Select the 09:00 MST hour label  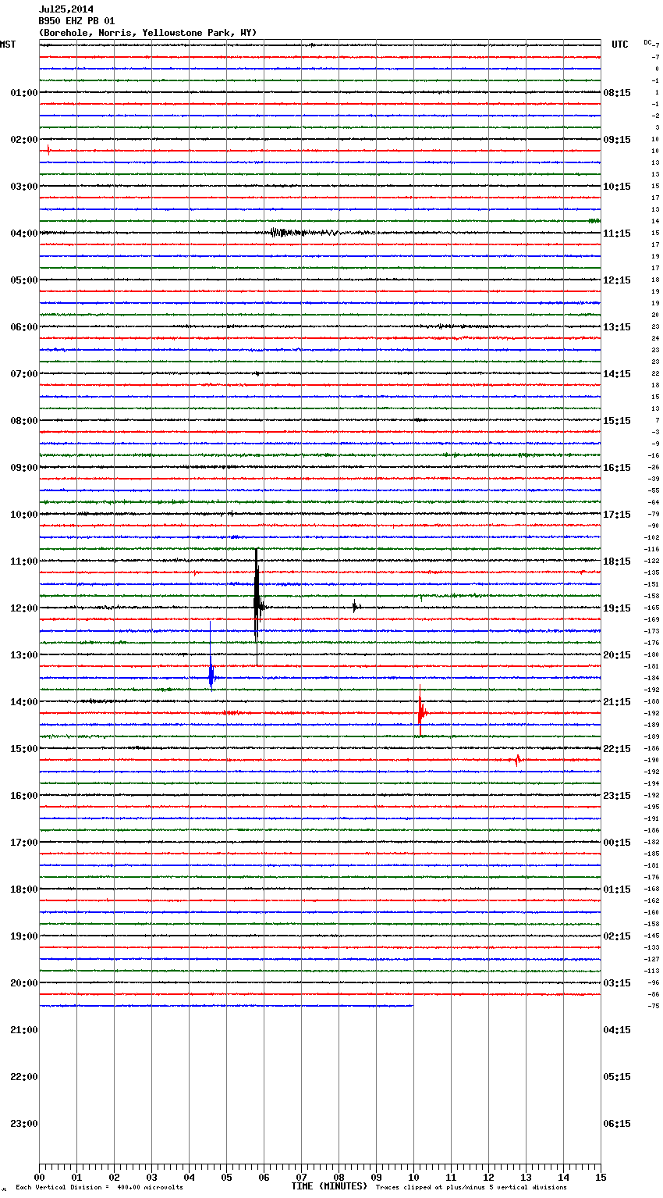click(24, 467)
